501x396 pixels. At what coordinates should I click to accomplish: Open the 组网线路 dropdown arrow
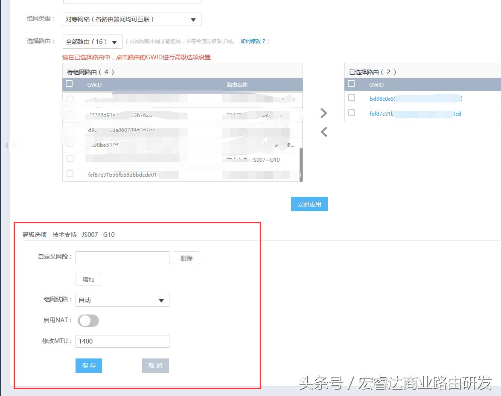pos(162,300)
